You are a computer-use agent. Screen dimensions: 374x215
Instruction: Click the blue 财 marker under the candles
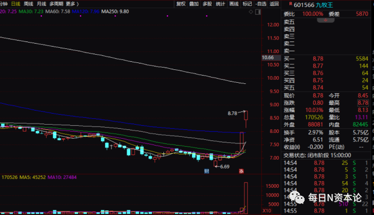[x=207, y=171]
